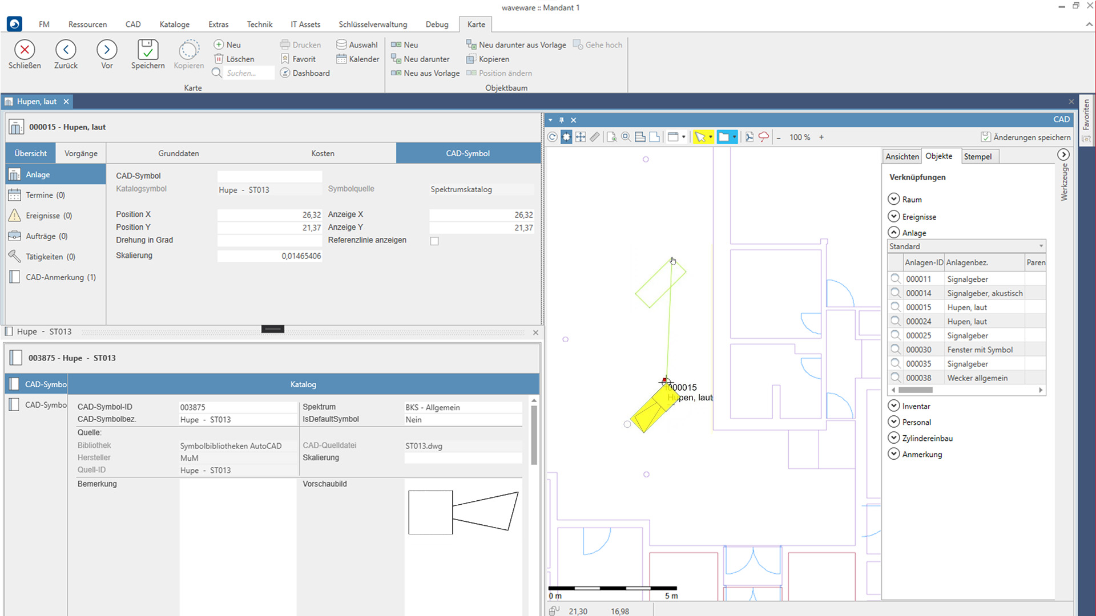Click the Position X input field
1096x616 pixels.
click(269, 215)
